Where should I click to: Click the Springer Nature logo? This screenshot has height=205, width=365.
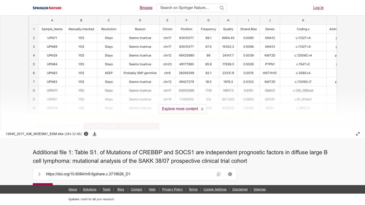coord(47,8)
